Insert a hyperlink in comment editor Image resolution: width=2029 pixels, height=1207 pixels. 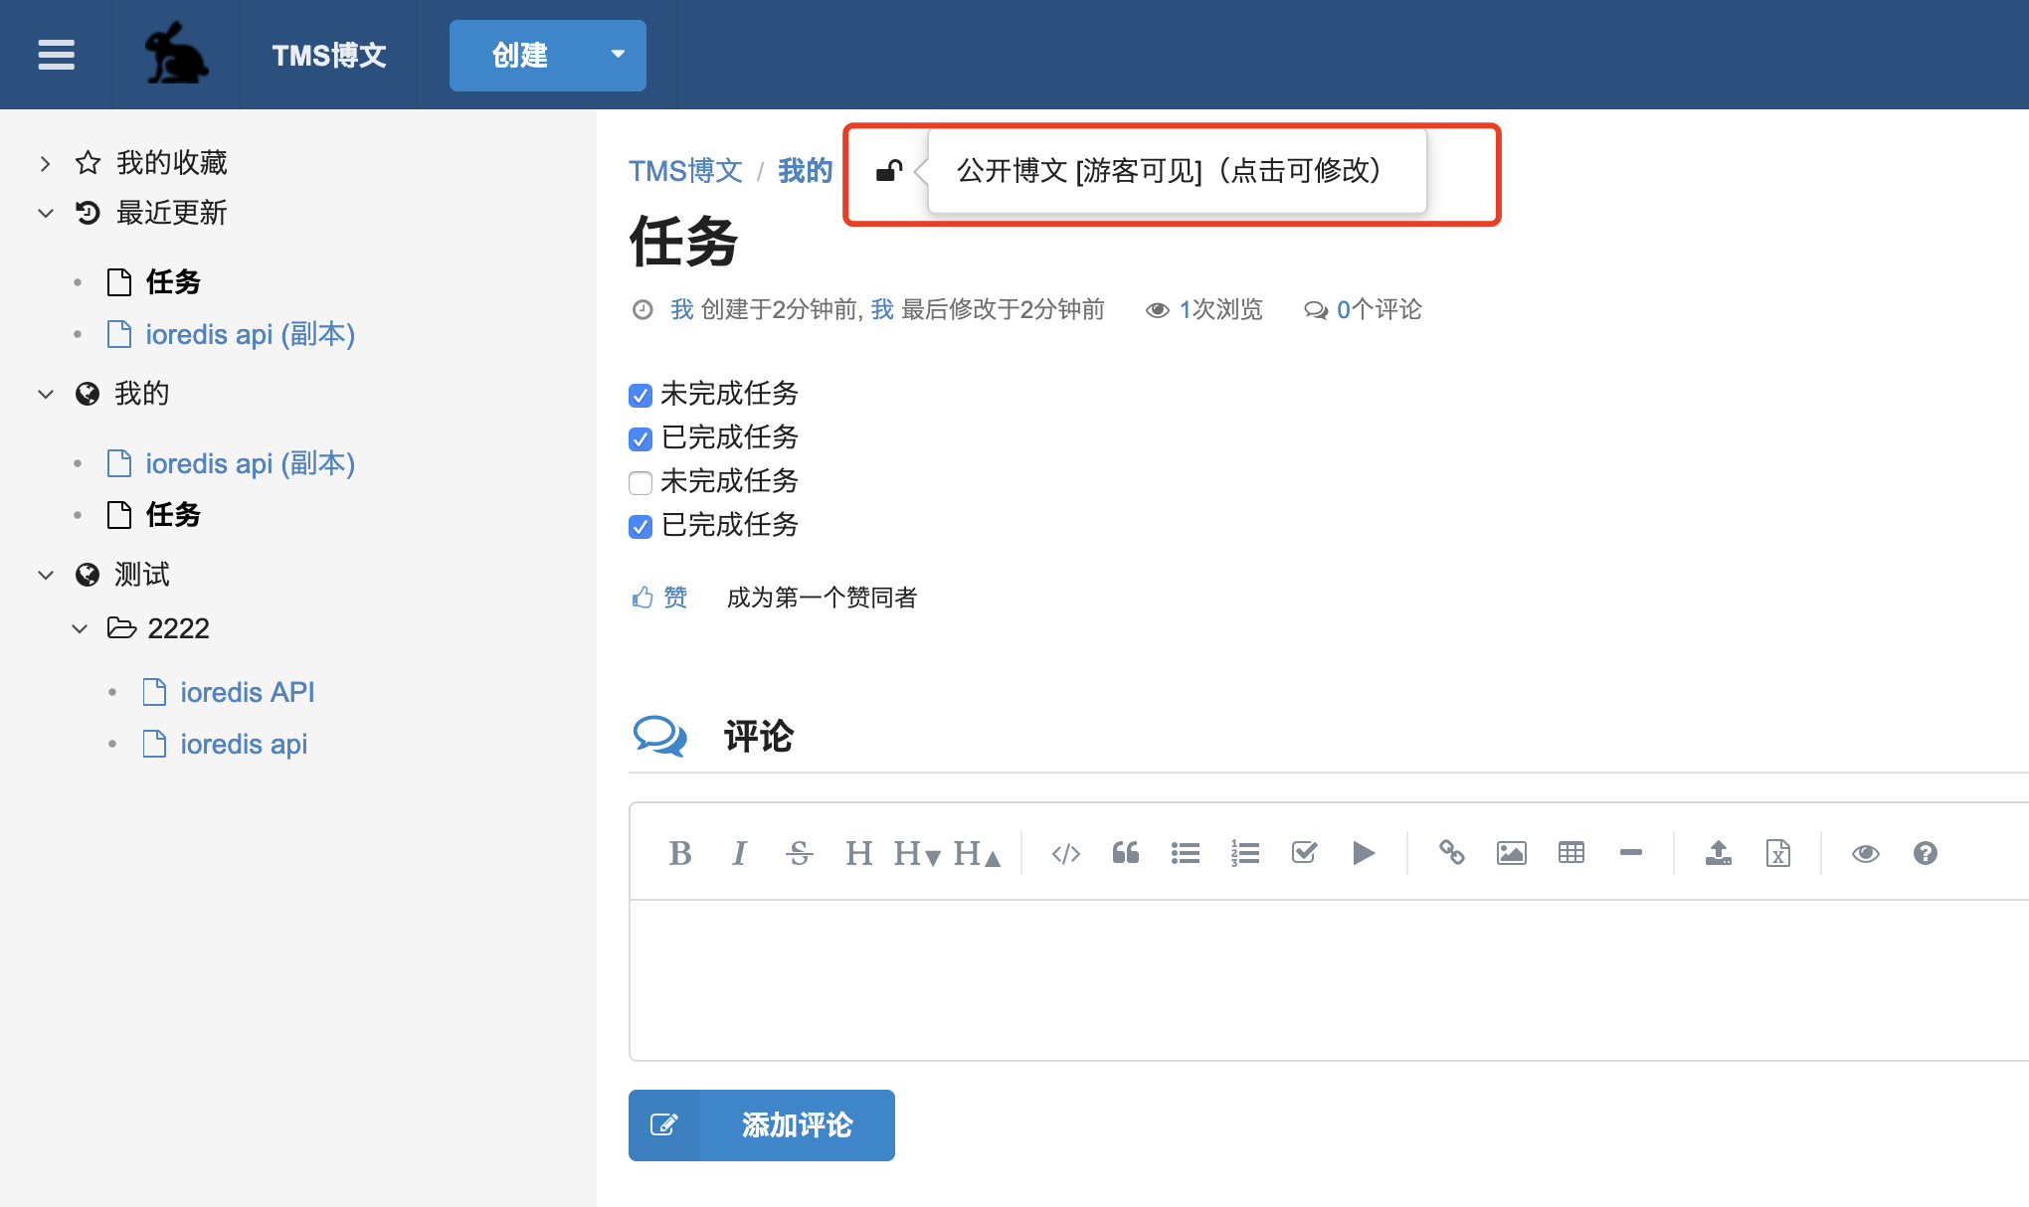pos(1452,853)
